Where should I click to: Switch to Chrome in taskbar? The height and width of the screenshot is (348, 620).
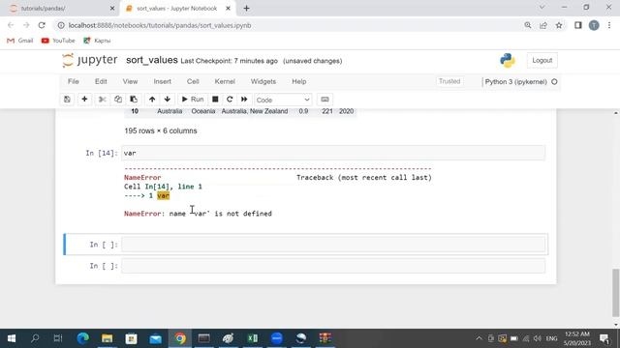[x=180, y=338]
